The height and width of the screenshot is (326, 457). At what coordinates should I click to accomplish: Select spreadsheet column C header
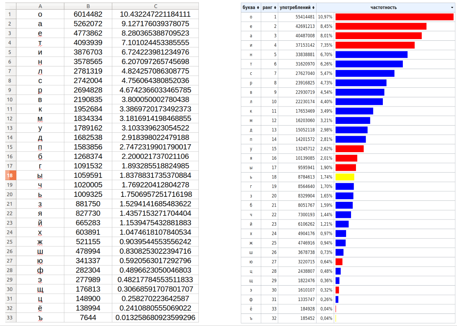click(156, 6)
